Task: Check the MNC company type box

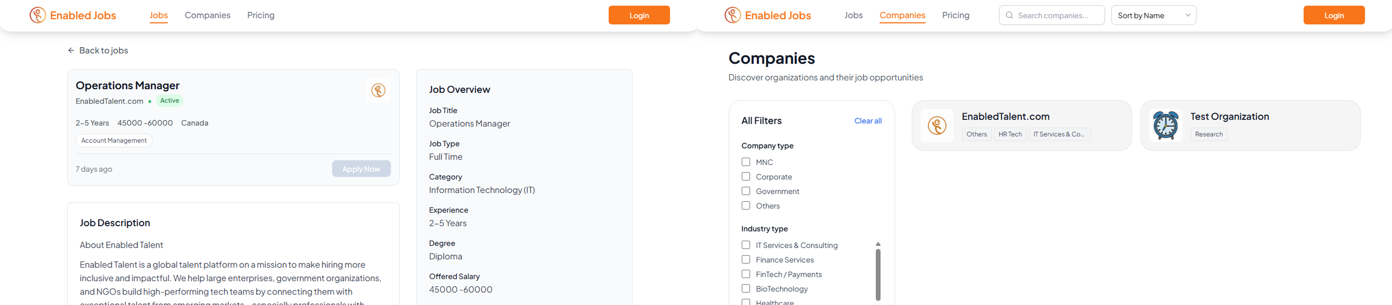Action: click(x=746, y=162)
